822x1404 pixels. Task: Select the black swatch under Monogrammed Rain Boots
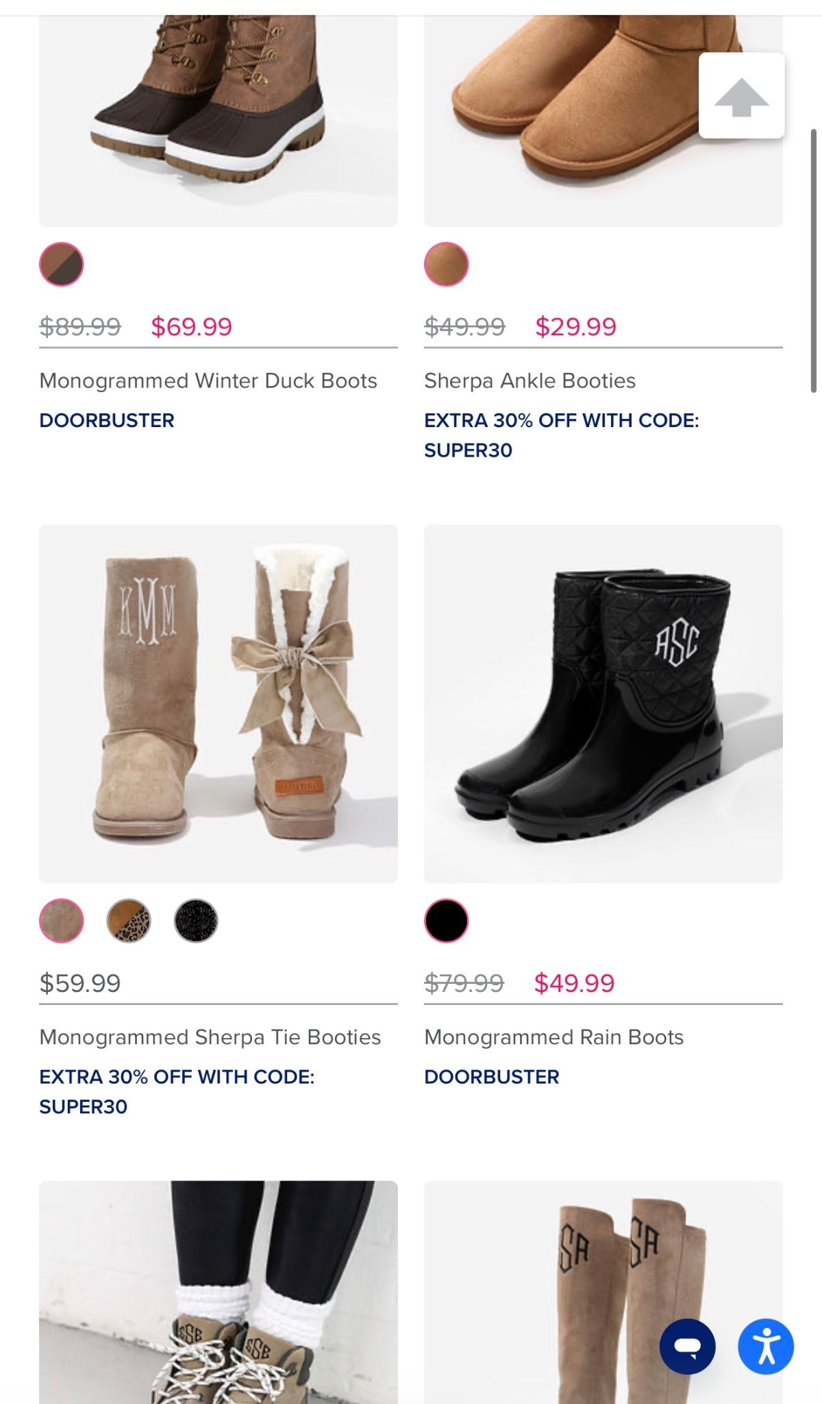(x=445, y=922)
